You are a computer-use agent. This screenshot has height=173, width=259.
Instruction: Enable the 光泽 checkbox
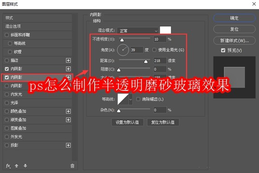pyautogui.click(x=7, y=103)
